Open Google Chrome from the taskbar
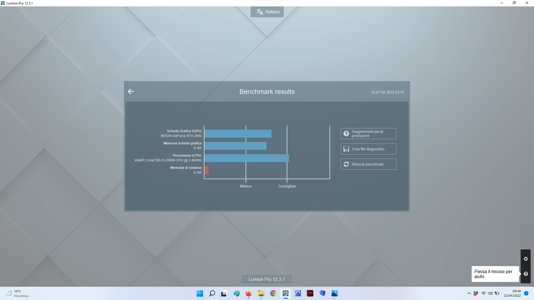 [x=273, y=294]
